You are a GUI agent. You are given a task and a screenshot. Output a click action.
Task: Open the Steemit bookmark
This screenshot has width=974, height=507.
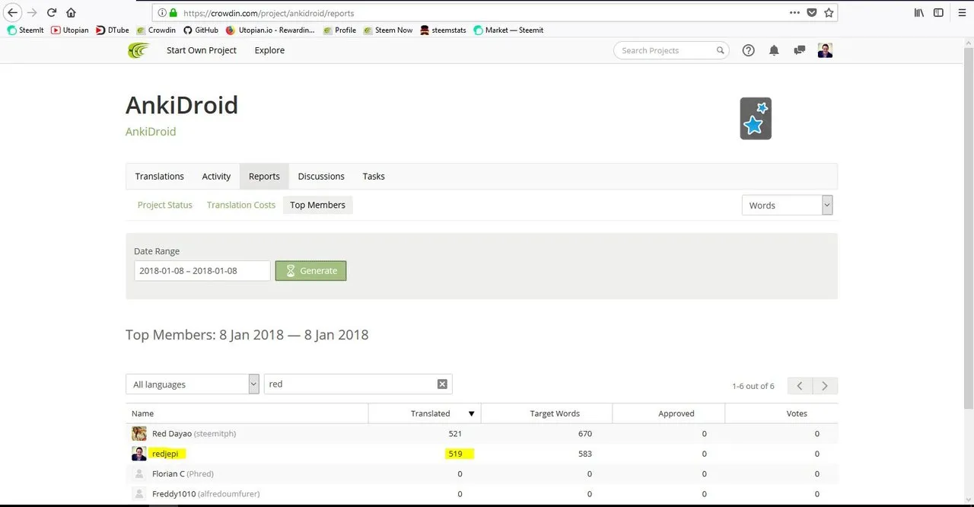click(25, 30)
